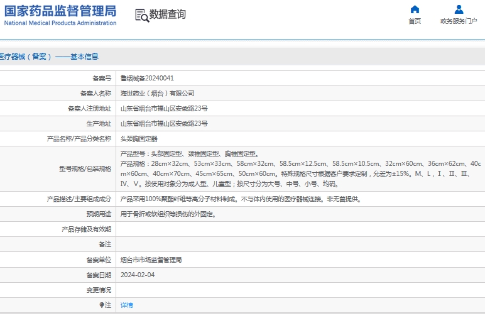Click the product name 头颈胸固定器
The image size is (485, 318).
point(139,139)
